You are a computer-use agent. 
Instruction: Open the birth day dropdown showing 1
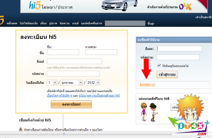click(52, 83)
